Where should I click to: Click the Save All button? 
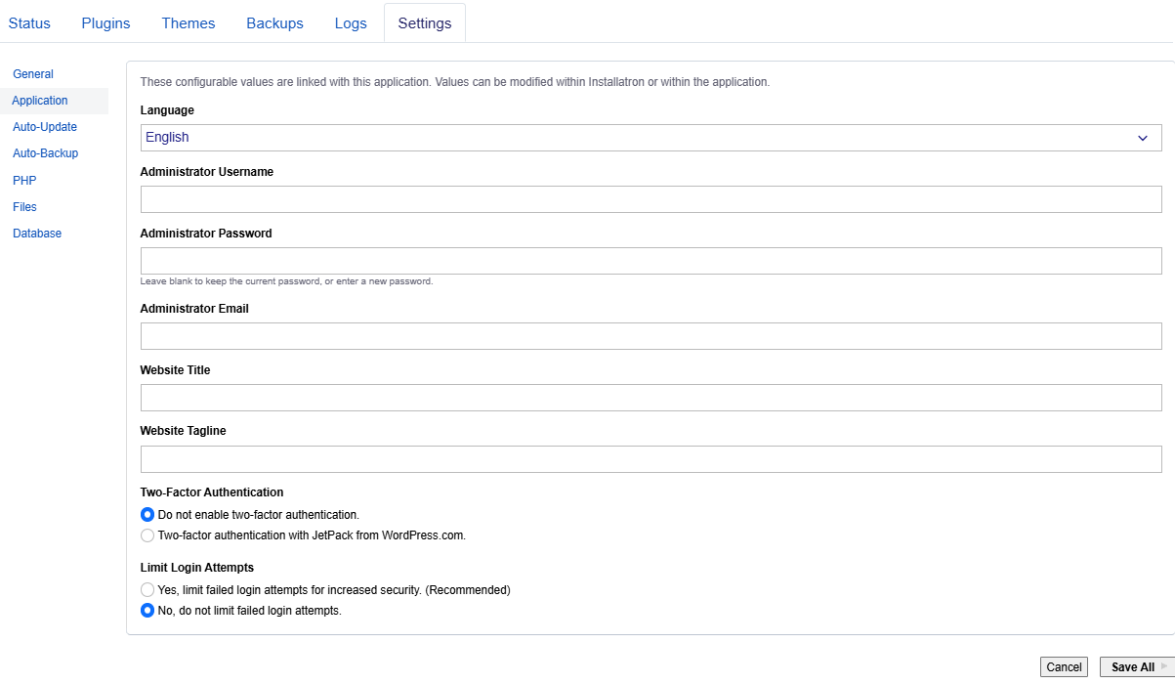click(1136, 667)
